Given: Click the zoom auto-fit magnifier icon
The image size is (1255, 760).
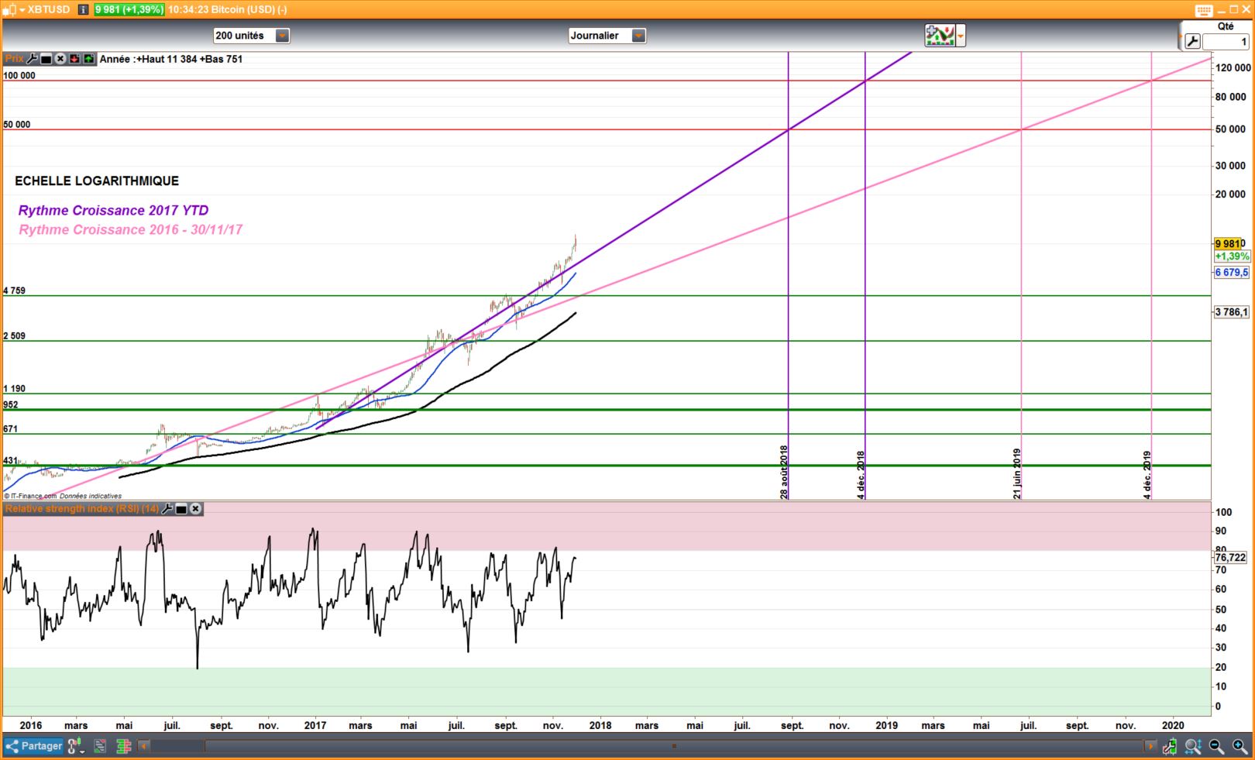Looking at the screenshot, I should pos(1193,746).
